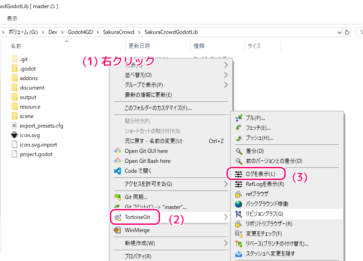Click the Pull (プル) icon in TortoiseGit submenu
This screenshot has width=363, height=261.
pos(239,118)
